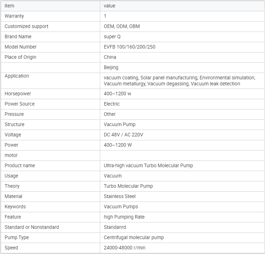
Task: Click 'Centrifugal molecular pump' pump type value
Action: 134,237
